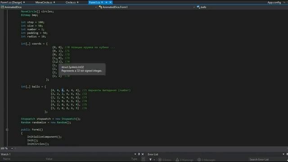Click the '{0, 1},' coords row

click(58, 51)
